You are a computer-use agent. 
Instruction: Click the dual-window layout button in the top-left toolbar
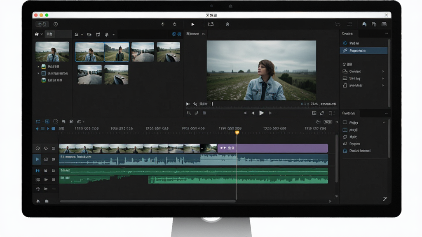coord(42,24)
